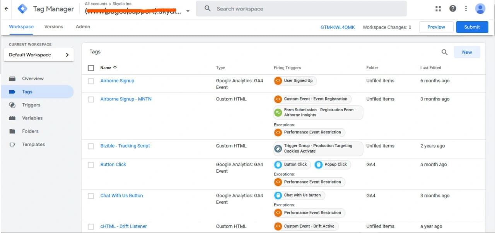Click the tags table search magnifier

click(445, 52)
